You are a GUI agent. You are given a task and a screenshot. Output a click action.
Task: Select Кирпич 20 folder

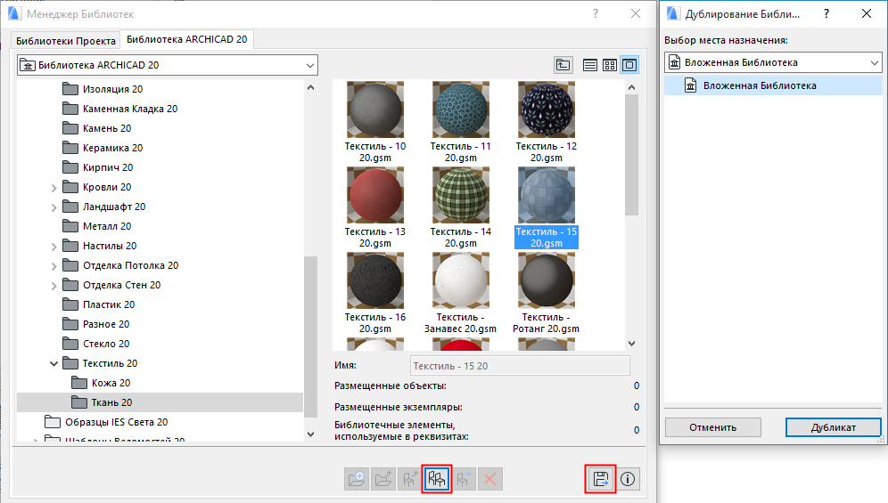click(97, 167)
